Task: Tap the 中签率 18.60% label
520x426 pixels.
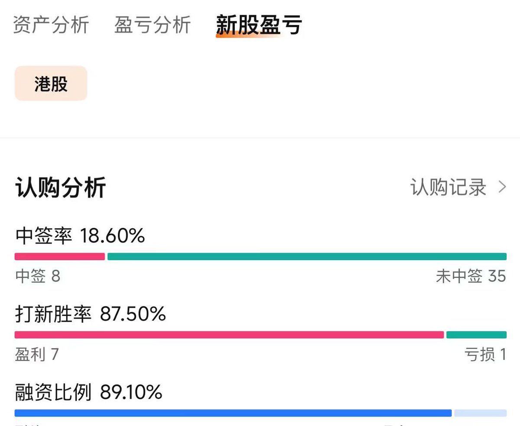Action: (x=80, y=236)
